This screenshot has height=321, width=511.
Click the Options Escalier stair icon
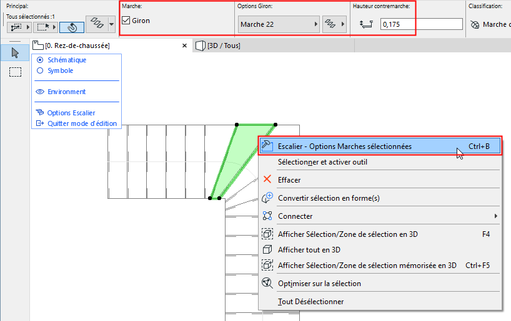click(40, 113)
